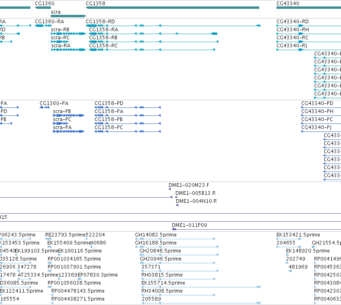
Task: Select EST entry 204655
Action: tap(286, 243)
